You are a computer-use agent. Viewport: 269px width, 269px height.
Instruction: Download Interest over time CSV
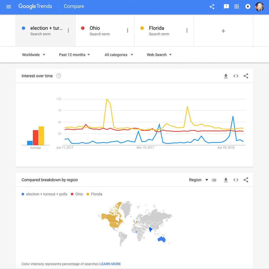point(226,76)
